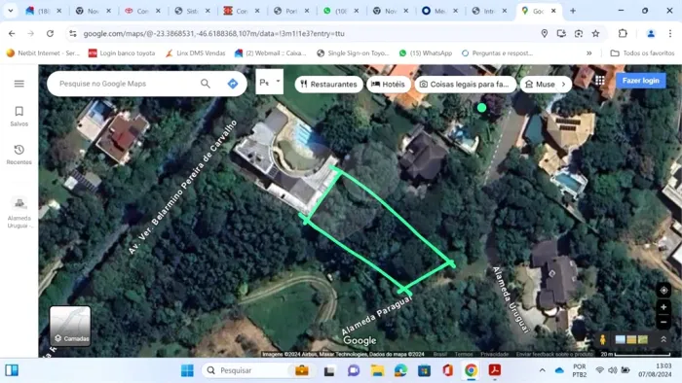The height and width of the screenshot is (383, 682).
Task: Click the Termos link in map footer
Action: 463,355
